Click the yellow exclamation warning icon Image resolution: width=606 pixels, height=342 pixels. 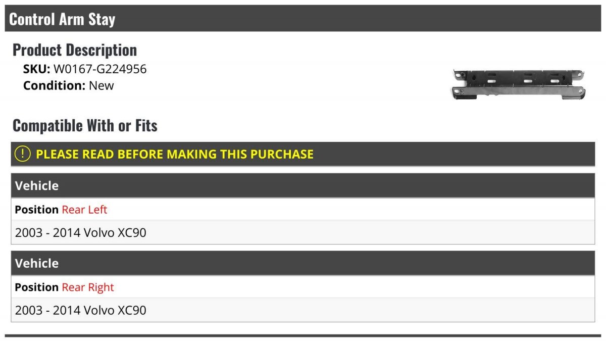click(22, 154)
